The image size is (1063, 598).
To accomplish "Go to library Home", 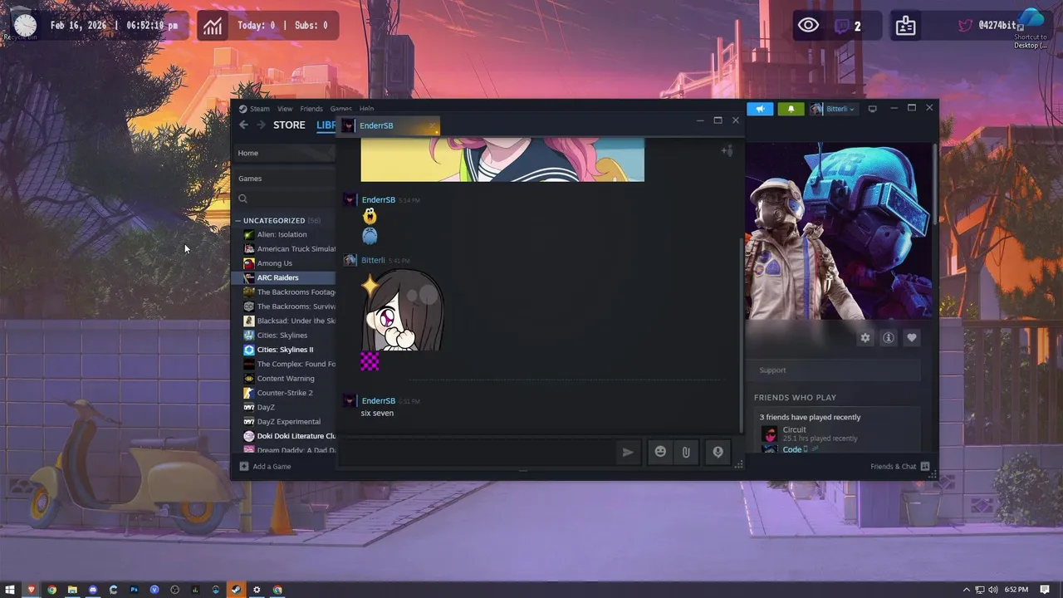I will click(x=283, y=153).
